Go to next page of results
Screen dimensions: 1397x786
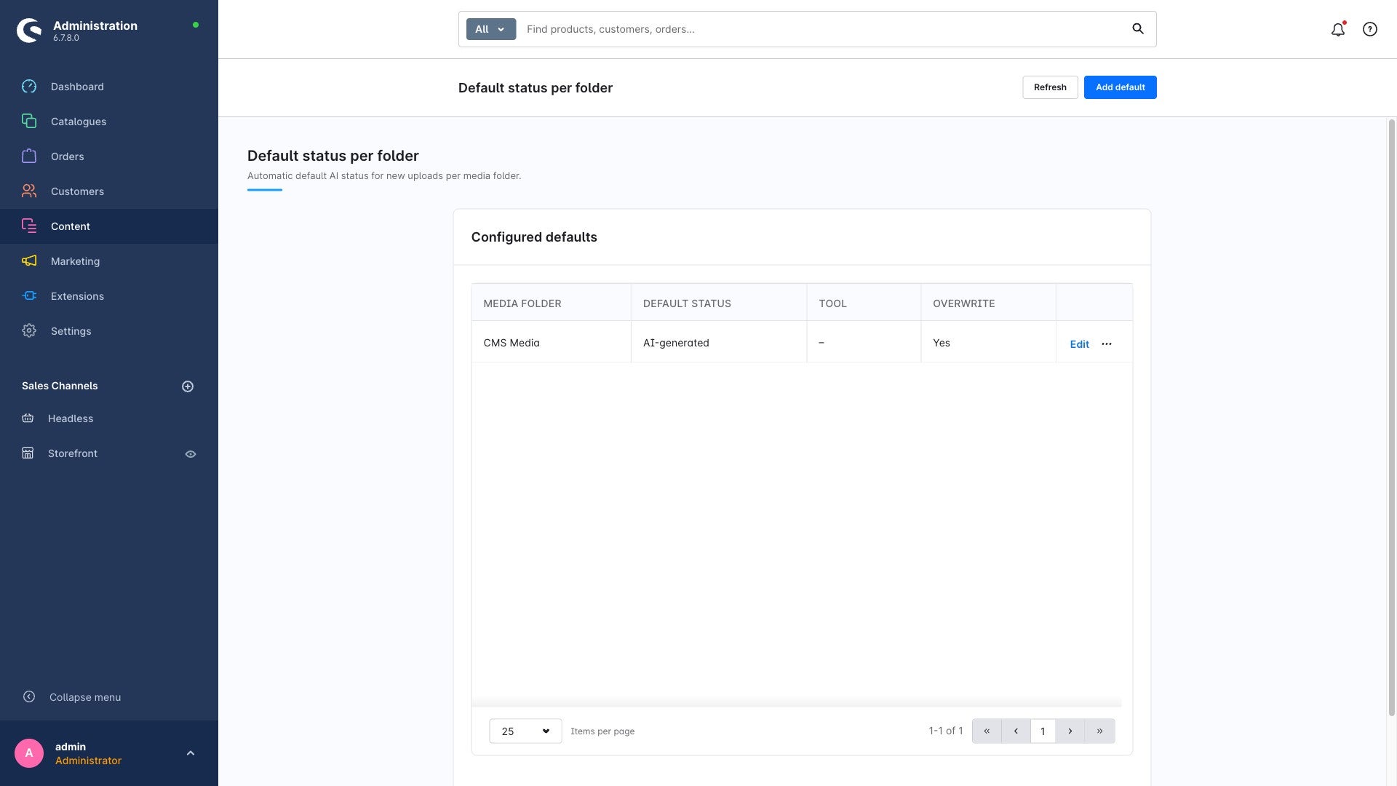pyautogui.click(x=1070, y=731)
